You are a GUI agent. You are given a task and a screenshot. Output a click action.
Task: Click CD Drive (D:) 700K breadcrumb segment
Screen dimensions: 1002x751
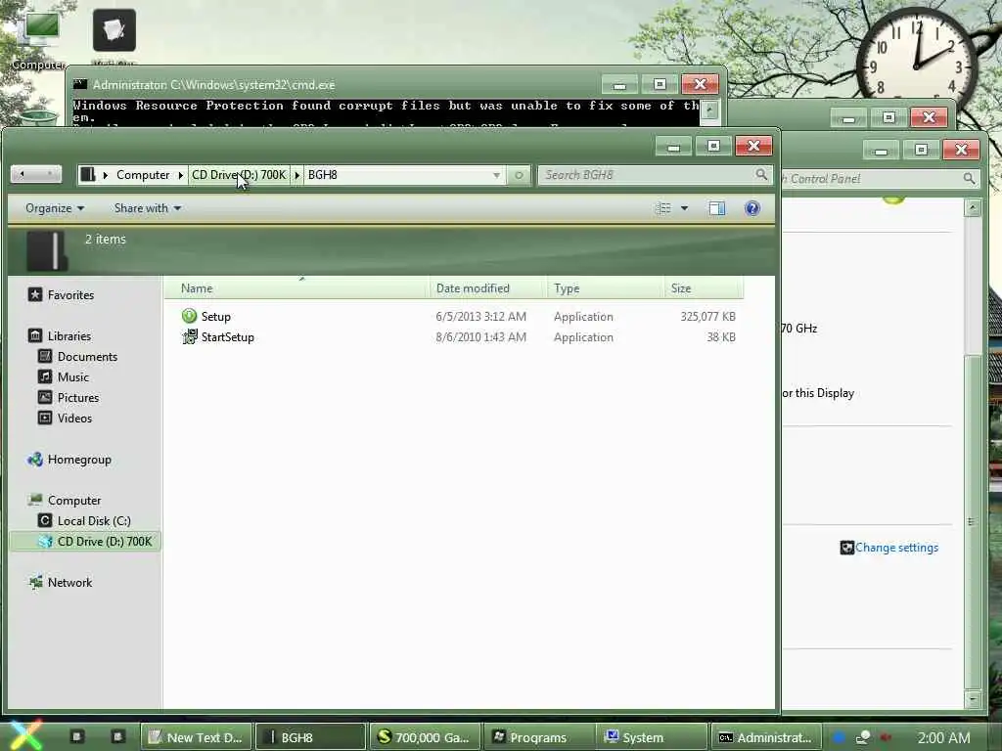239,175
